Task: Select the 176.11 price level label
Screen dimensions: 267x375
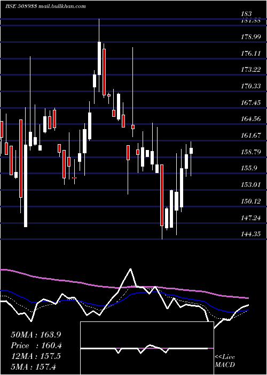Action: pos(250,54)
